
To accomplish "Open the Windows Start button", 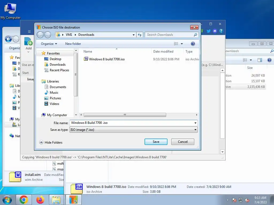I will tap(7, 200).
